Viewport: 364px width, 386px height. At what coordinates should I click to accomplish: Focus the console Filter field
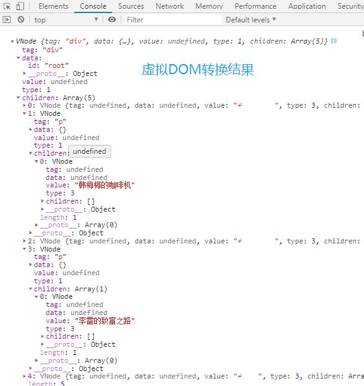click(172, 20)
